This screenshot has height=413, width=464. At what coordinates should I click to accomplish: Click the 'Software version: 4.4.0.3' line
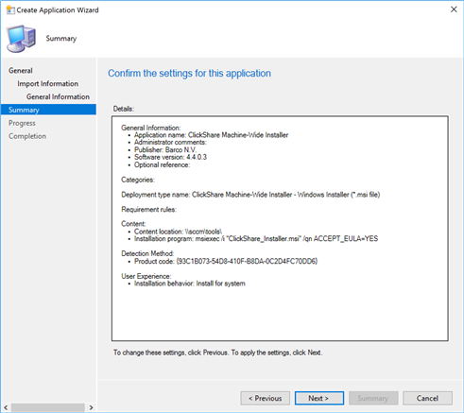tap(170, 157)
